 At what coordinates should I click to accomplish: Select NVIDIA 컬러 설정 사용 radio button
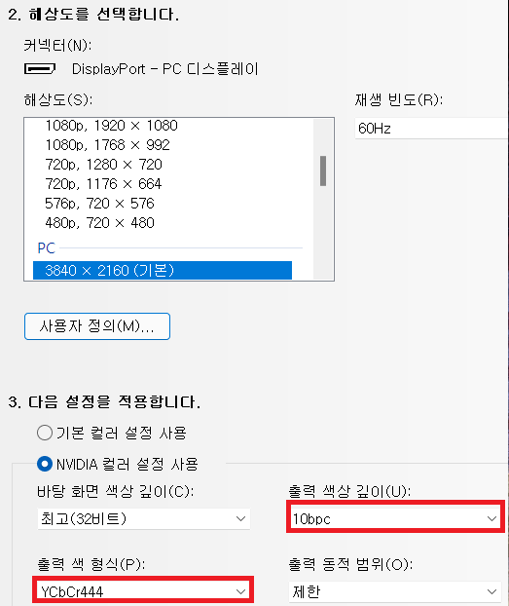pos(45,464)
